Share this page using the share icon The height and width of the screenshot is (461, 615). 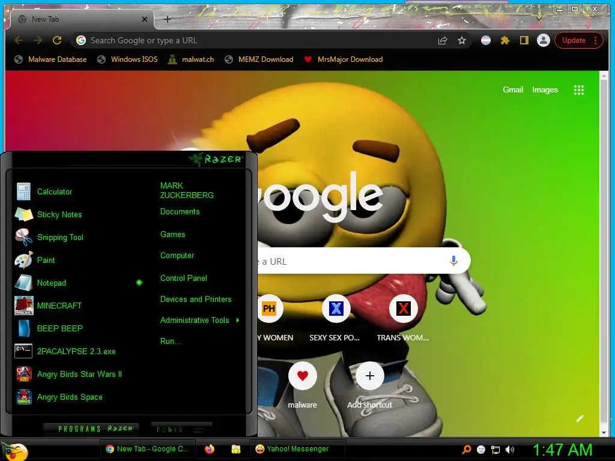pyautogui.click(x=443, y=40)
